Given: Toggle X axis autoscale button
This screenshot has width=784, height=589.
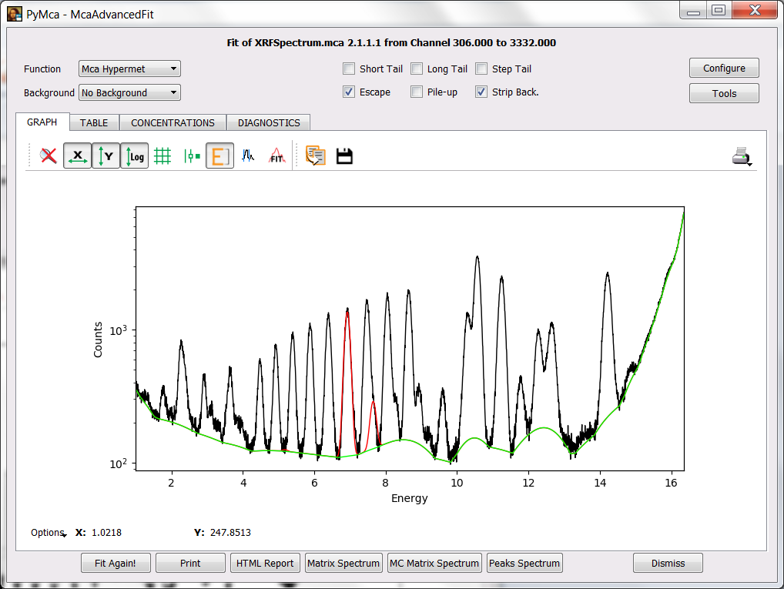Looking at the screenshot, I should tap(77, 156).
